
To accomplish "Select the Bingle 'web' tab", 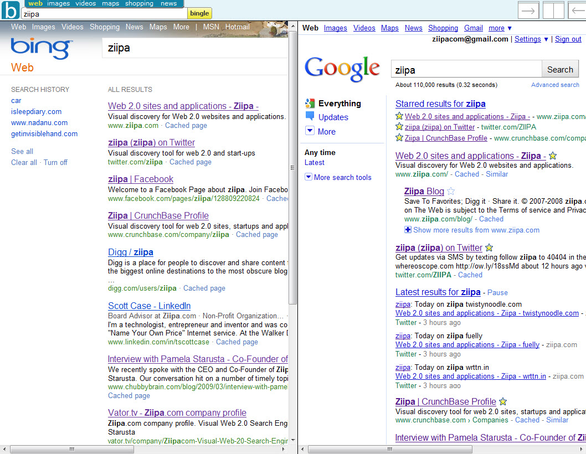I will point(35,3).
